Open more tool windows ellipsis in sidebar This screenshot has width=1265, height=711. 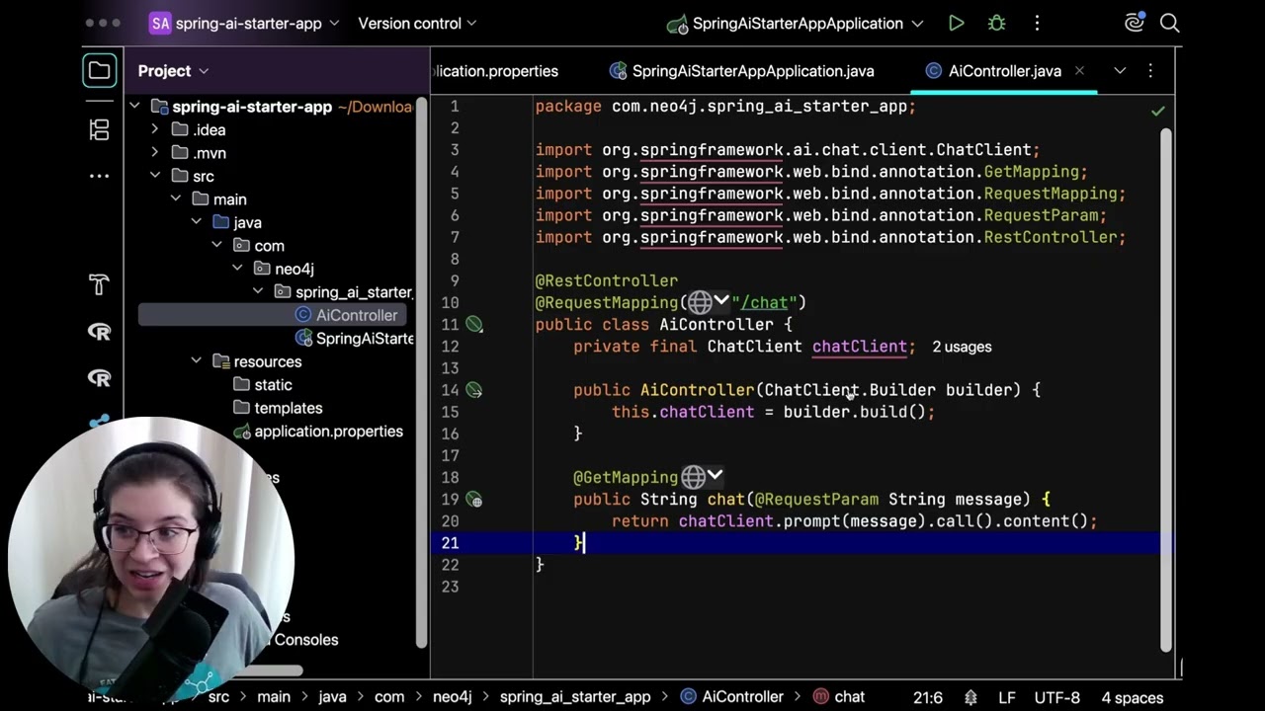pyautogui.click(x=99, y=176)
